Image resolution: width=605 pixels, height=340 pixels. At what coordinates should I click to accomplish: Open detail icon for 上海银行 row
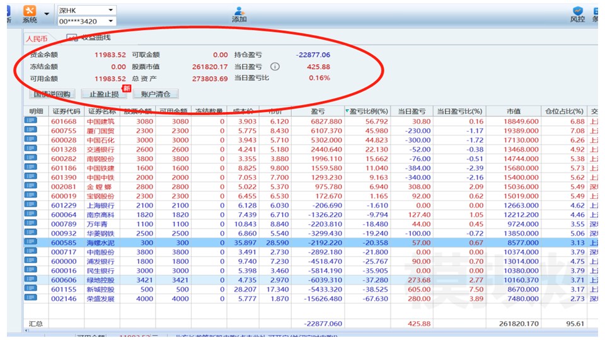tap(30, 205)
